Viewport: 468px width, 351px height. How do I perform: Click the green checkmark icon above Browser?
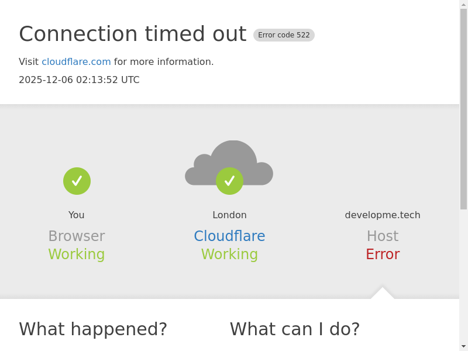pyautogui.click(x=77, y=181)
